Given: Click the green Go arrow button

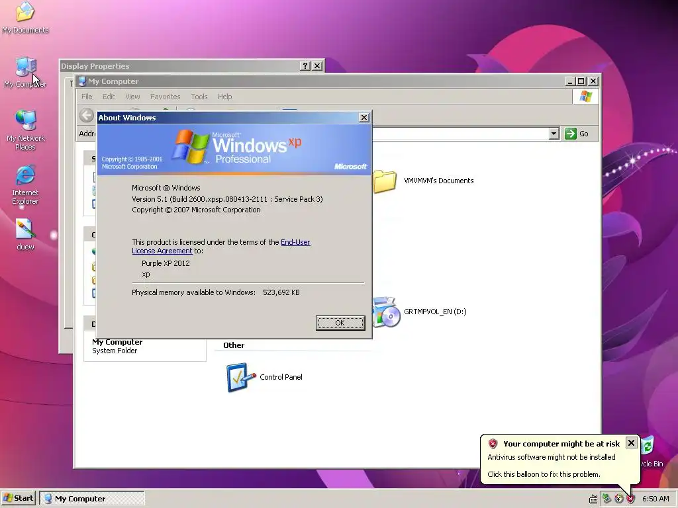Looking at the screenshot, I should (x=570, y=134).
